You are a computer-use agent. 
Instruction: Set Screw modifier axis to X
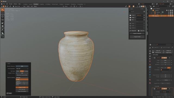162,68
